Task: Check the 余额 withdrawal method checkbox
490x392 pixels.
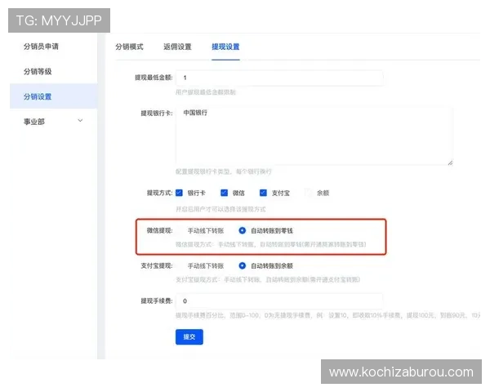Action: point(309,193)
